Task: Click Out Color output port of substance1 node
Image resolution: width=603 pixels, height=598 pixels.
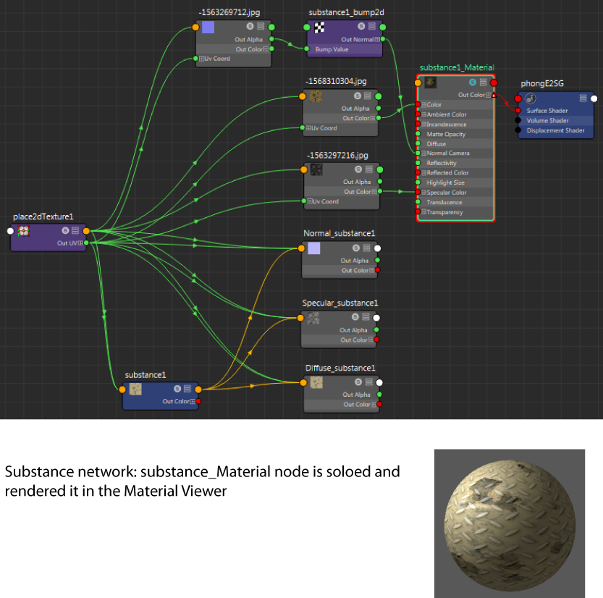Action: click(x=198, y=401)
